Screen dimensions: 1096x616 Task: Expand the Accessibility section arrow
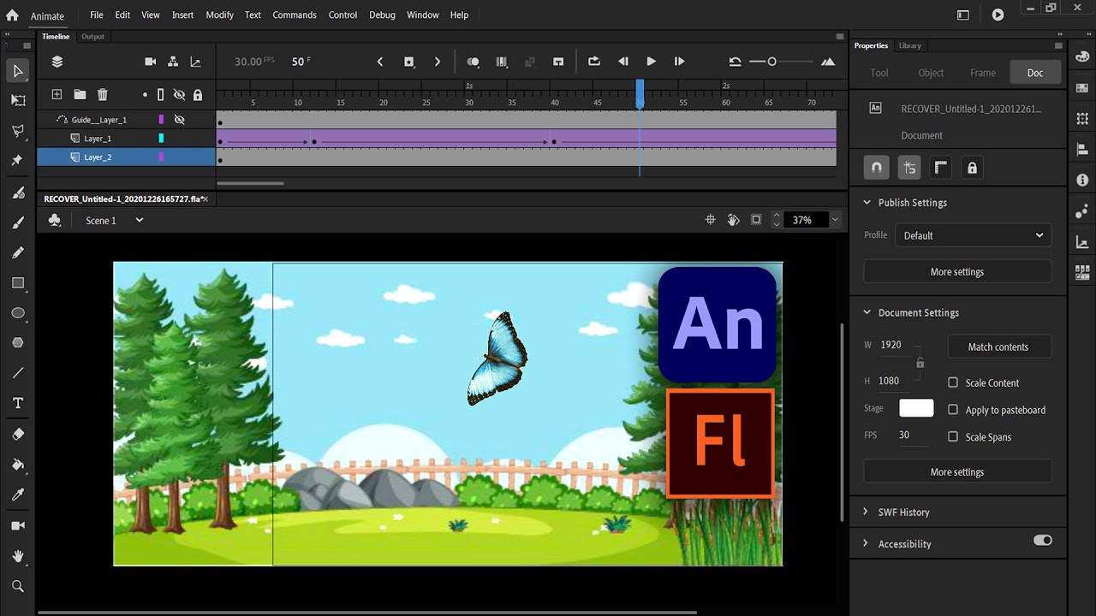click(866, 543)
